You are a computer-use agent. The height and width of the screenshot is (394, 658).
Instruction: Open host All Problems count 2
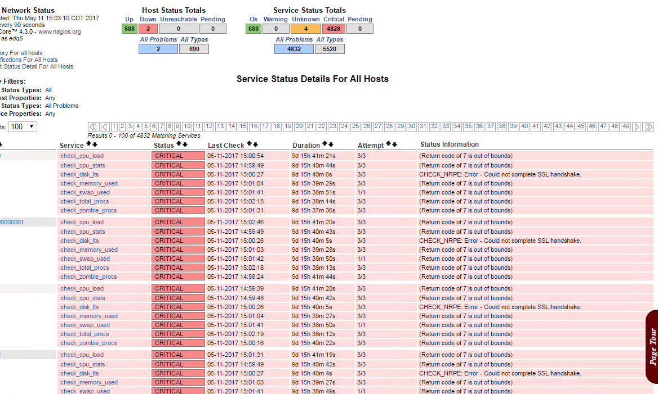click(158, 49)
